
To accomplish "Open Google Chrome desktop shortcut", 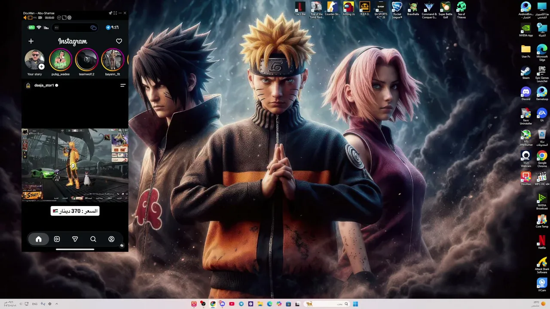I will (x=542, y=159).
